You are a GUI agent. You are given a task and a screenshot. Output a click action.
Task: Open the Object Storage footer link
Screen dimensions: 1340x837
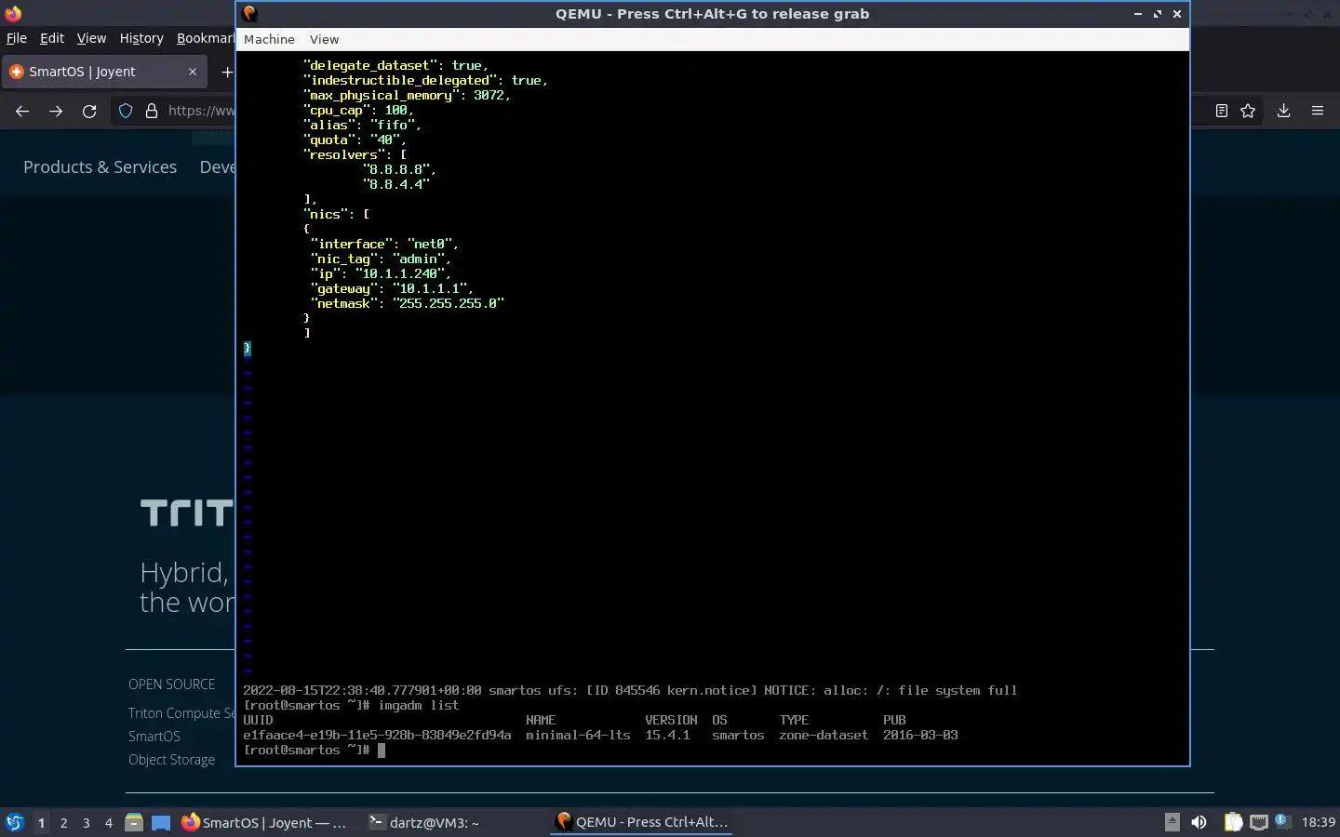(171, 760)
